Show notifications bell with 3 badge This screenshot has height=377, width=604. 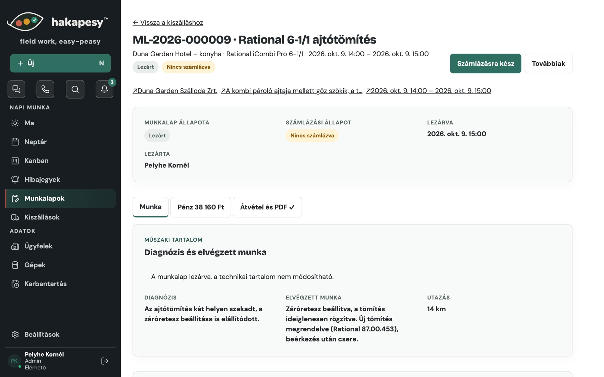point(104,89)
